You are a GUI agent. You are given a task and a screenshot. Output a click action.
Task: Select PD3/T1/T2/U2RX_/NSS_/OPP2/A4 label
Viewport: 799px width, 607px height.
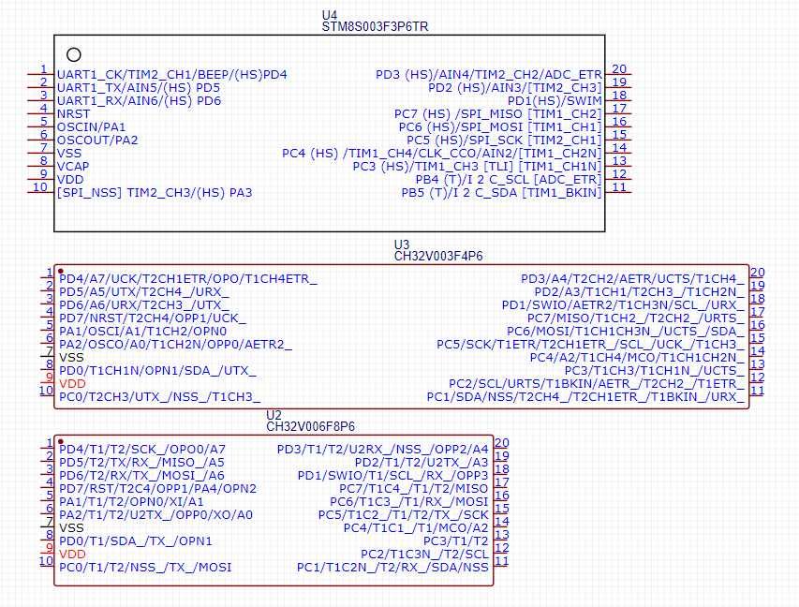pos(383,450)
